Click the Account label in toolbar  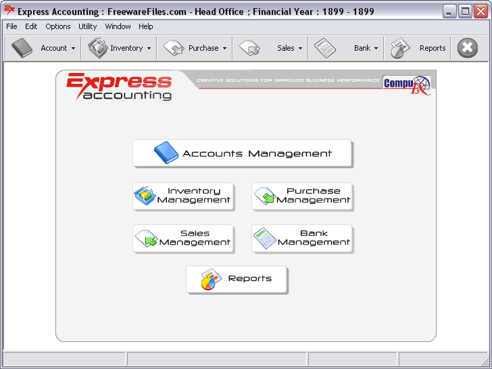pos(54,48)
